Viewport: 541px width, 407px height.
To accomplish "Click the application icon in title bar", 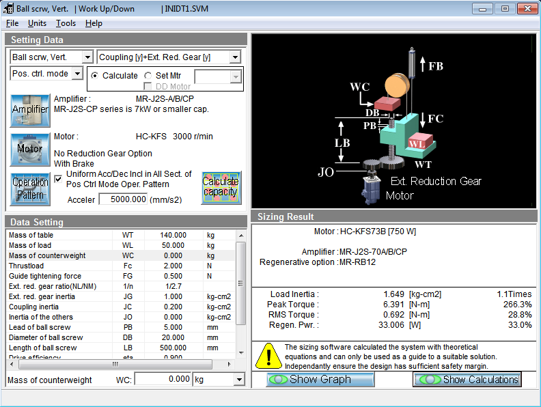I will (x=8, y=9).
